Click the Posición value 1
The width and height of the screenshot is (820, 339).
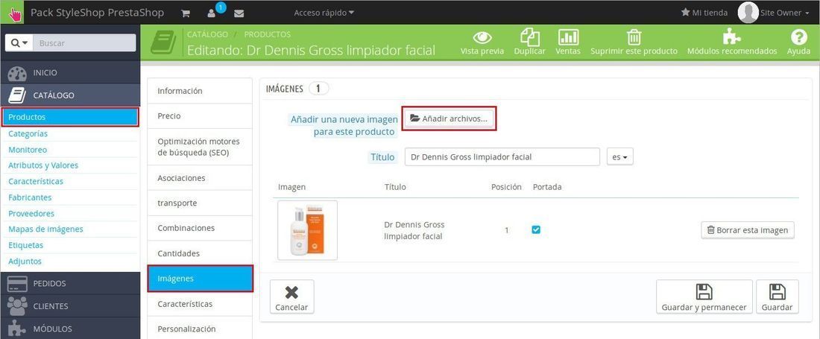(x=506, y=229)
